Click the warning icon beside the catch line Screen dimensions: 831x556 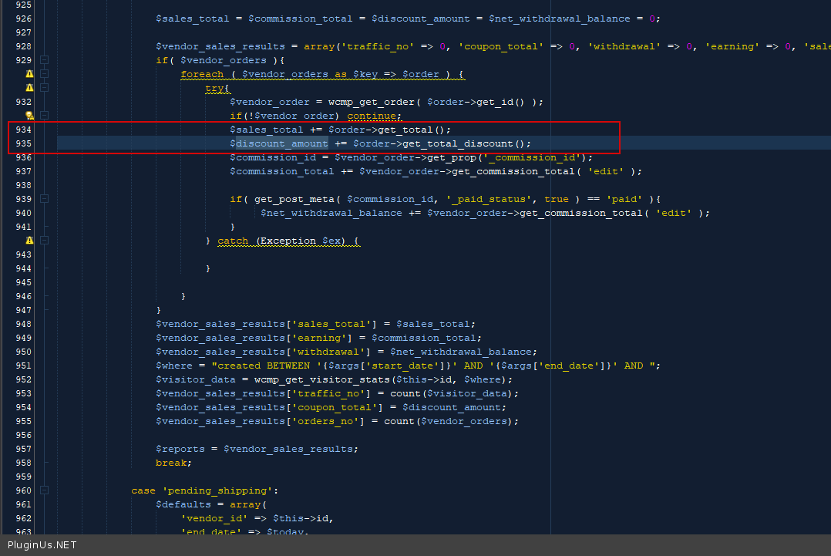(29, 241)
